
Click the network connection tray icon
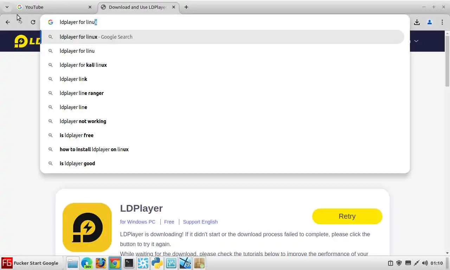pos(417,263)
